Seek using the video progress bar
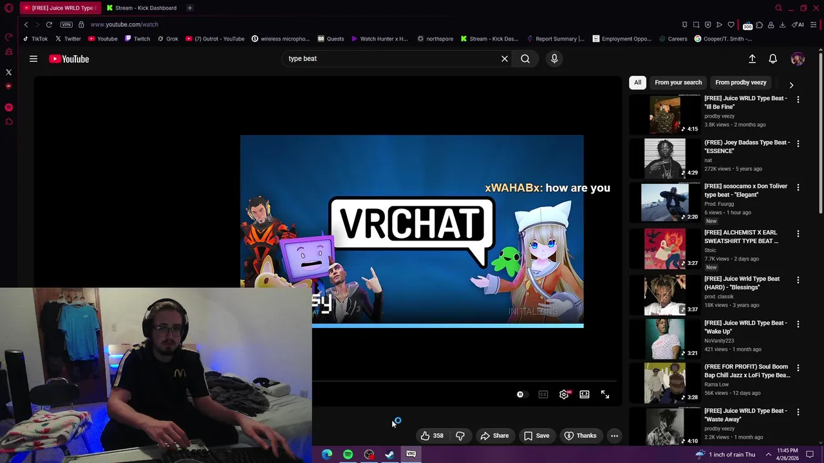This screenshot has height=463, width=824. coord(465,381)
